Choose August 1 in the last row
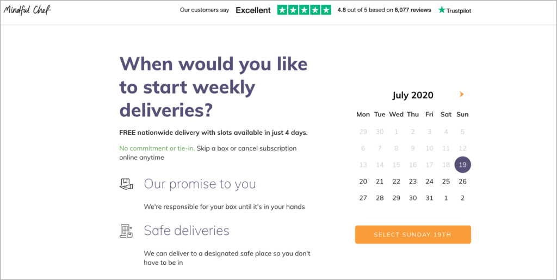Viewport: 557px width, 280px height. tap(446, 198)
